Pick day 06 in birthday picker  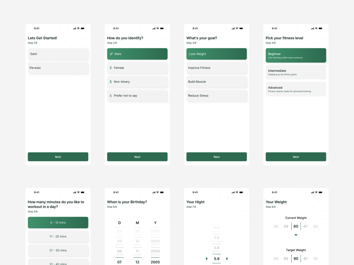[119, 251]
